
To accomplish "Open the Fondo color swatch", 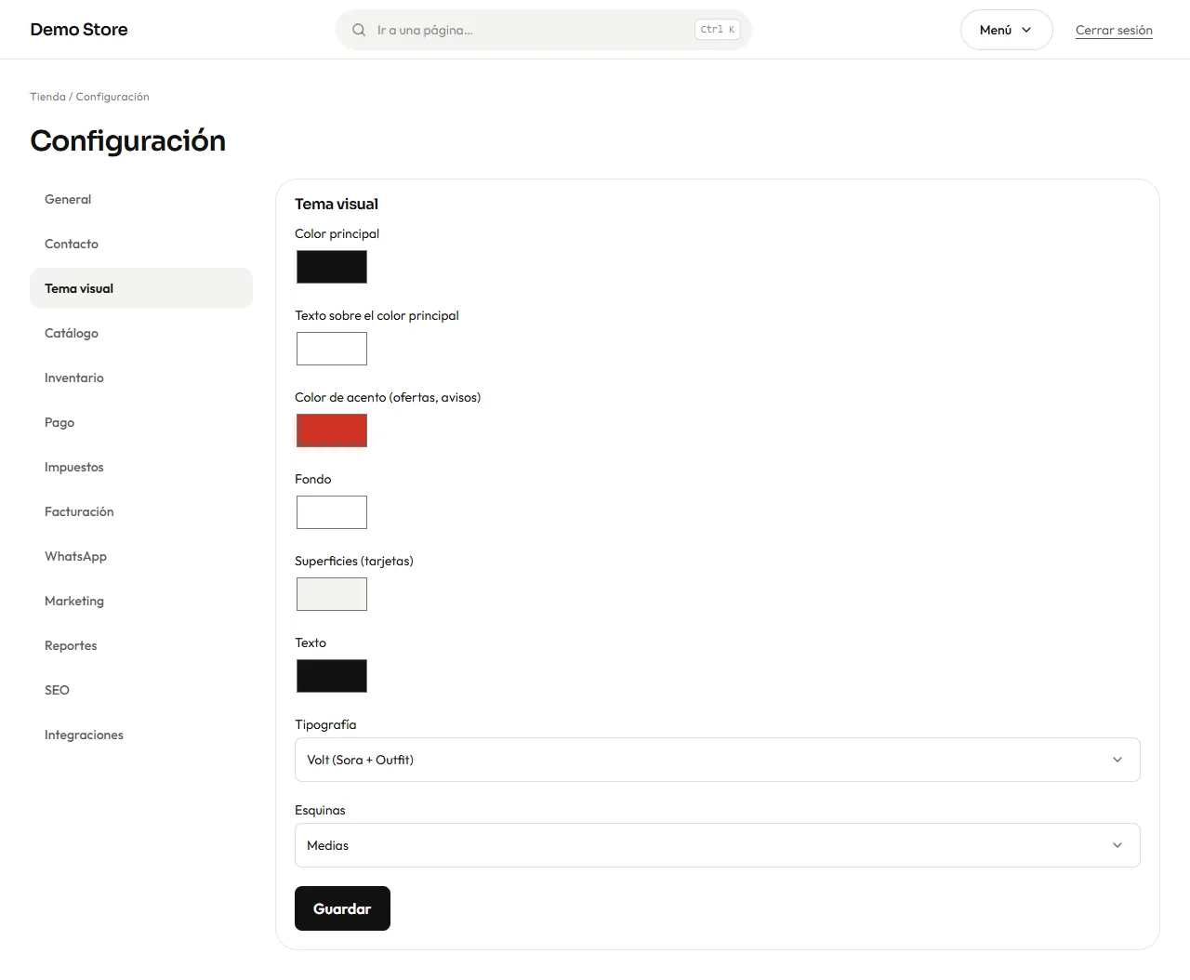I will tap(332, 512).
